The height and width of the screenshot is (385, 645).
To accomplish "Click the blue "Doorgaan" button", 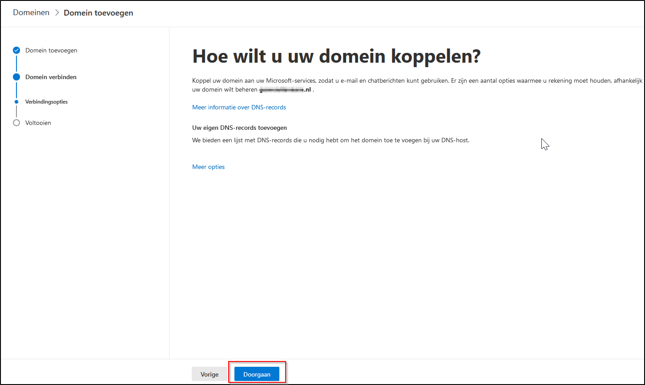I will coord(257,374).
